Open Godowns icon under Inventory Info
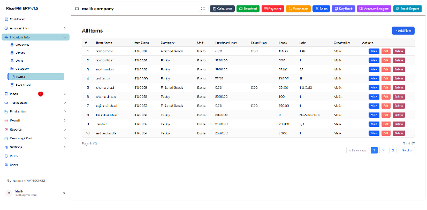 [x=12, y=45]
